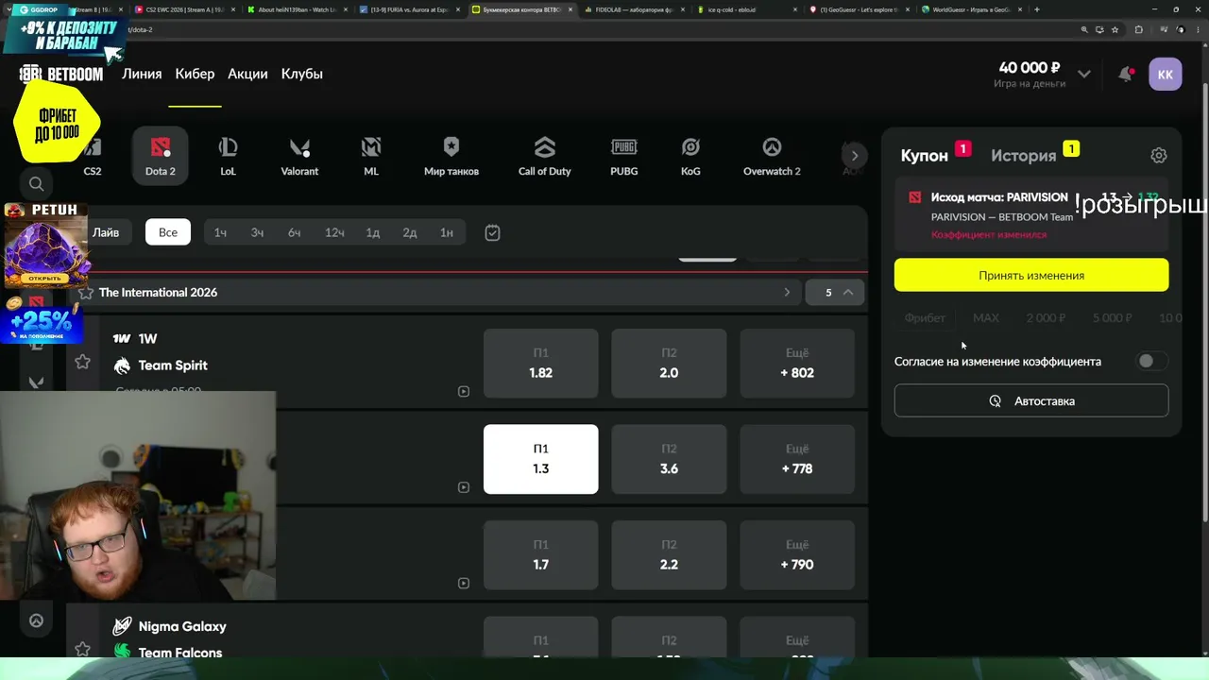Screen dimensions: 1209x680
Task: Select the Все filter
Action: click(x=168, y=232)
